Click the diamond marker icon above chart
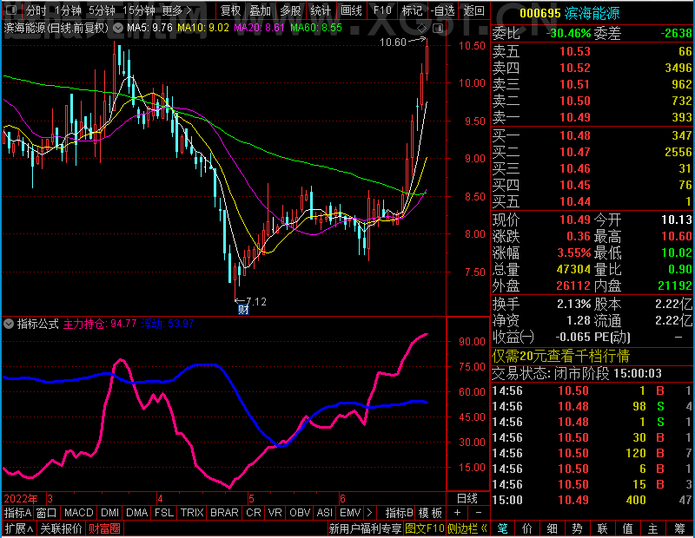This screenshot has height=538, width=695. pos(421,29)
